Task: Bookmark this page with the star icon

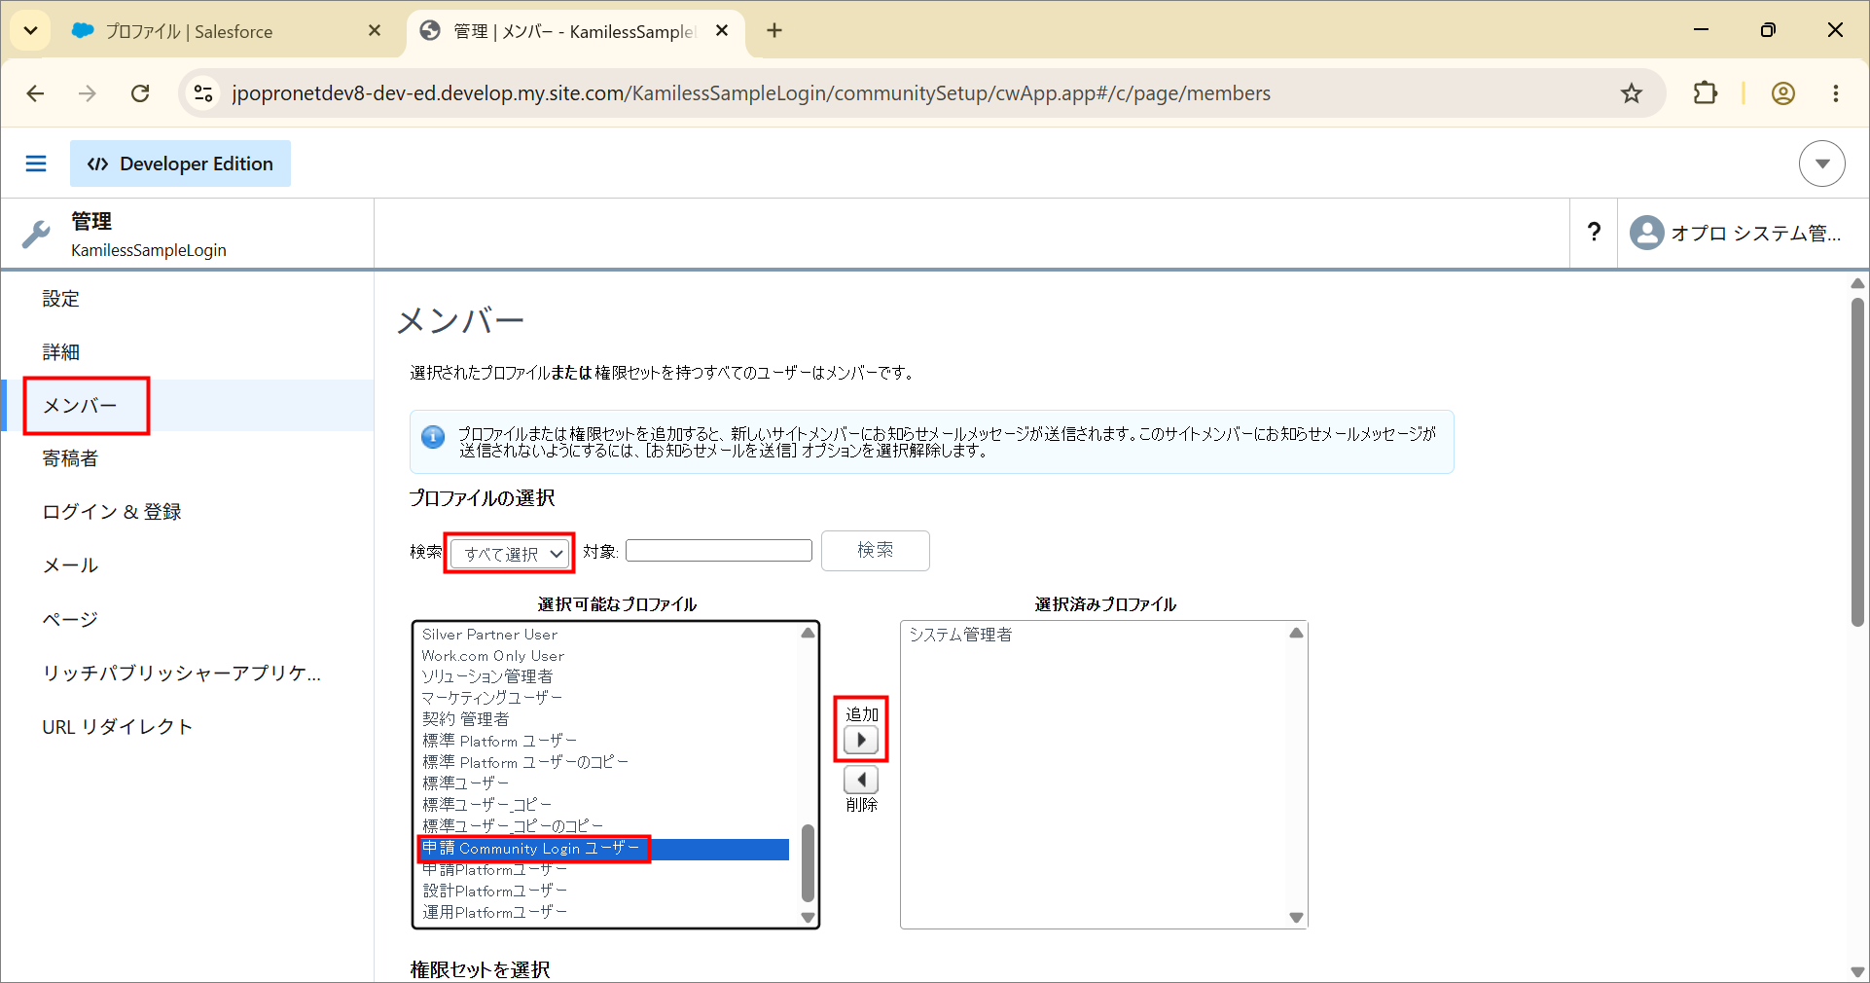Action: point(1632,93)
